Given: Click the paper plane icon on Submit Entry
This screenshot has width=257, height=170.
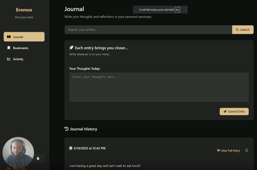Looking at the screenshot, I should pyautogui.click(x=225, y=112).
